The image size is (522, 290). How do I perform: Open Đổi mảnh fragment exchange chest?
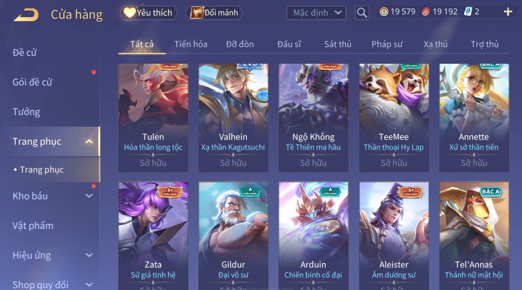click(x=214, y=13)
